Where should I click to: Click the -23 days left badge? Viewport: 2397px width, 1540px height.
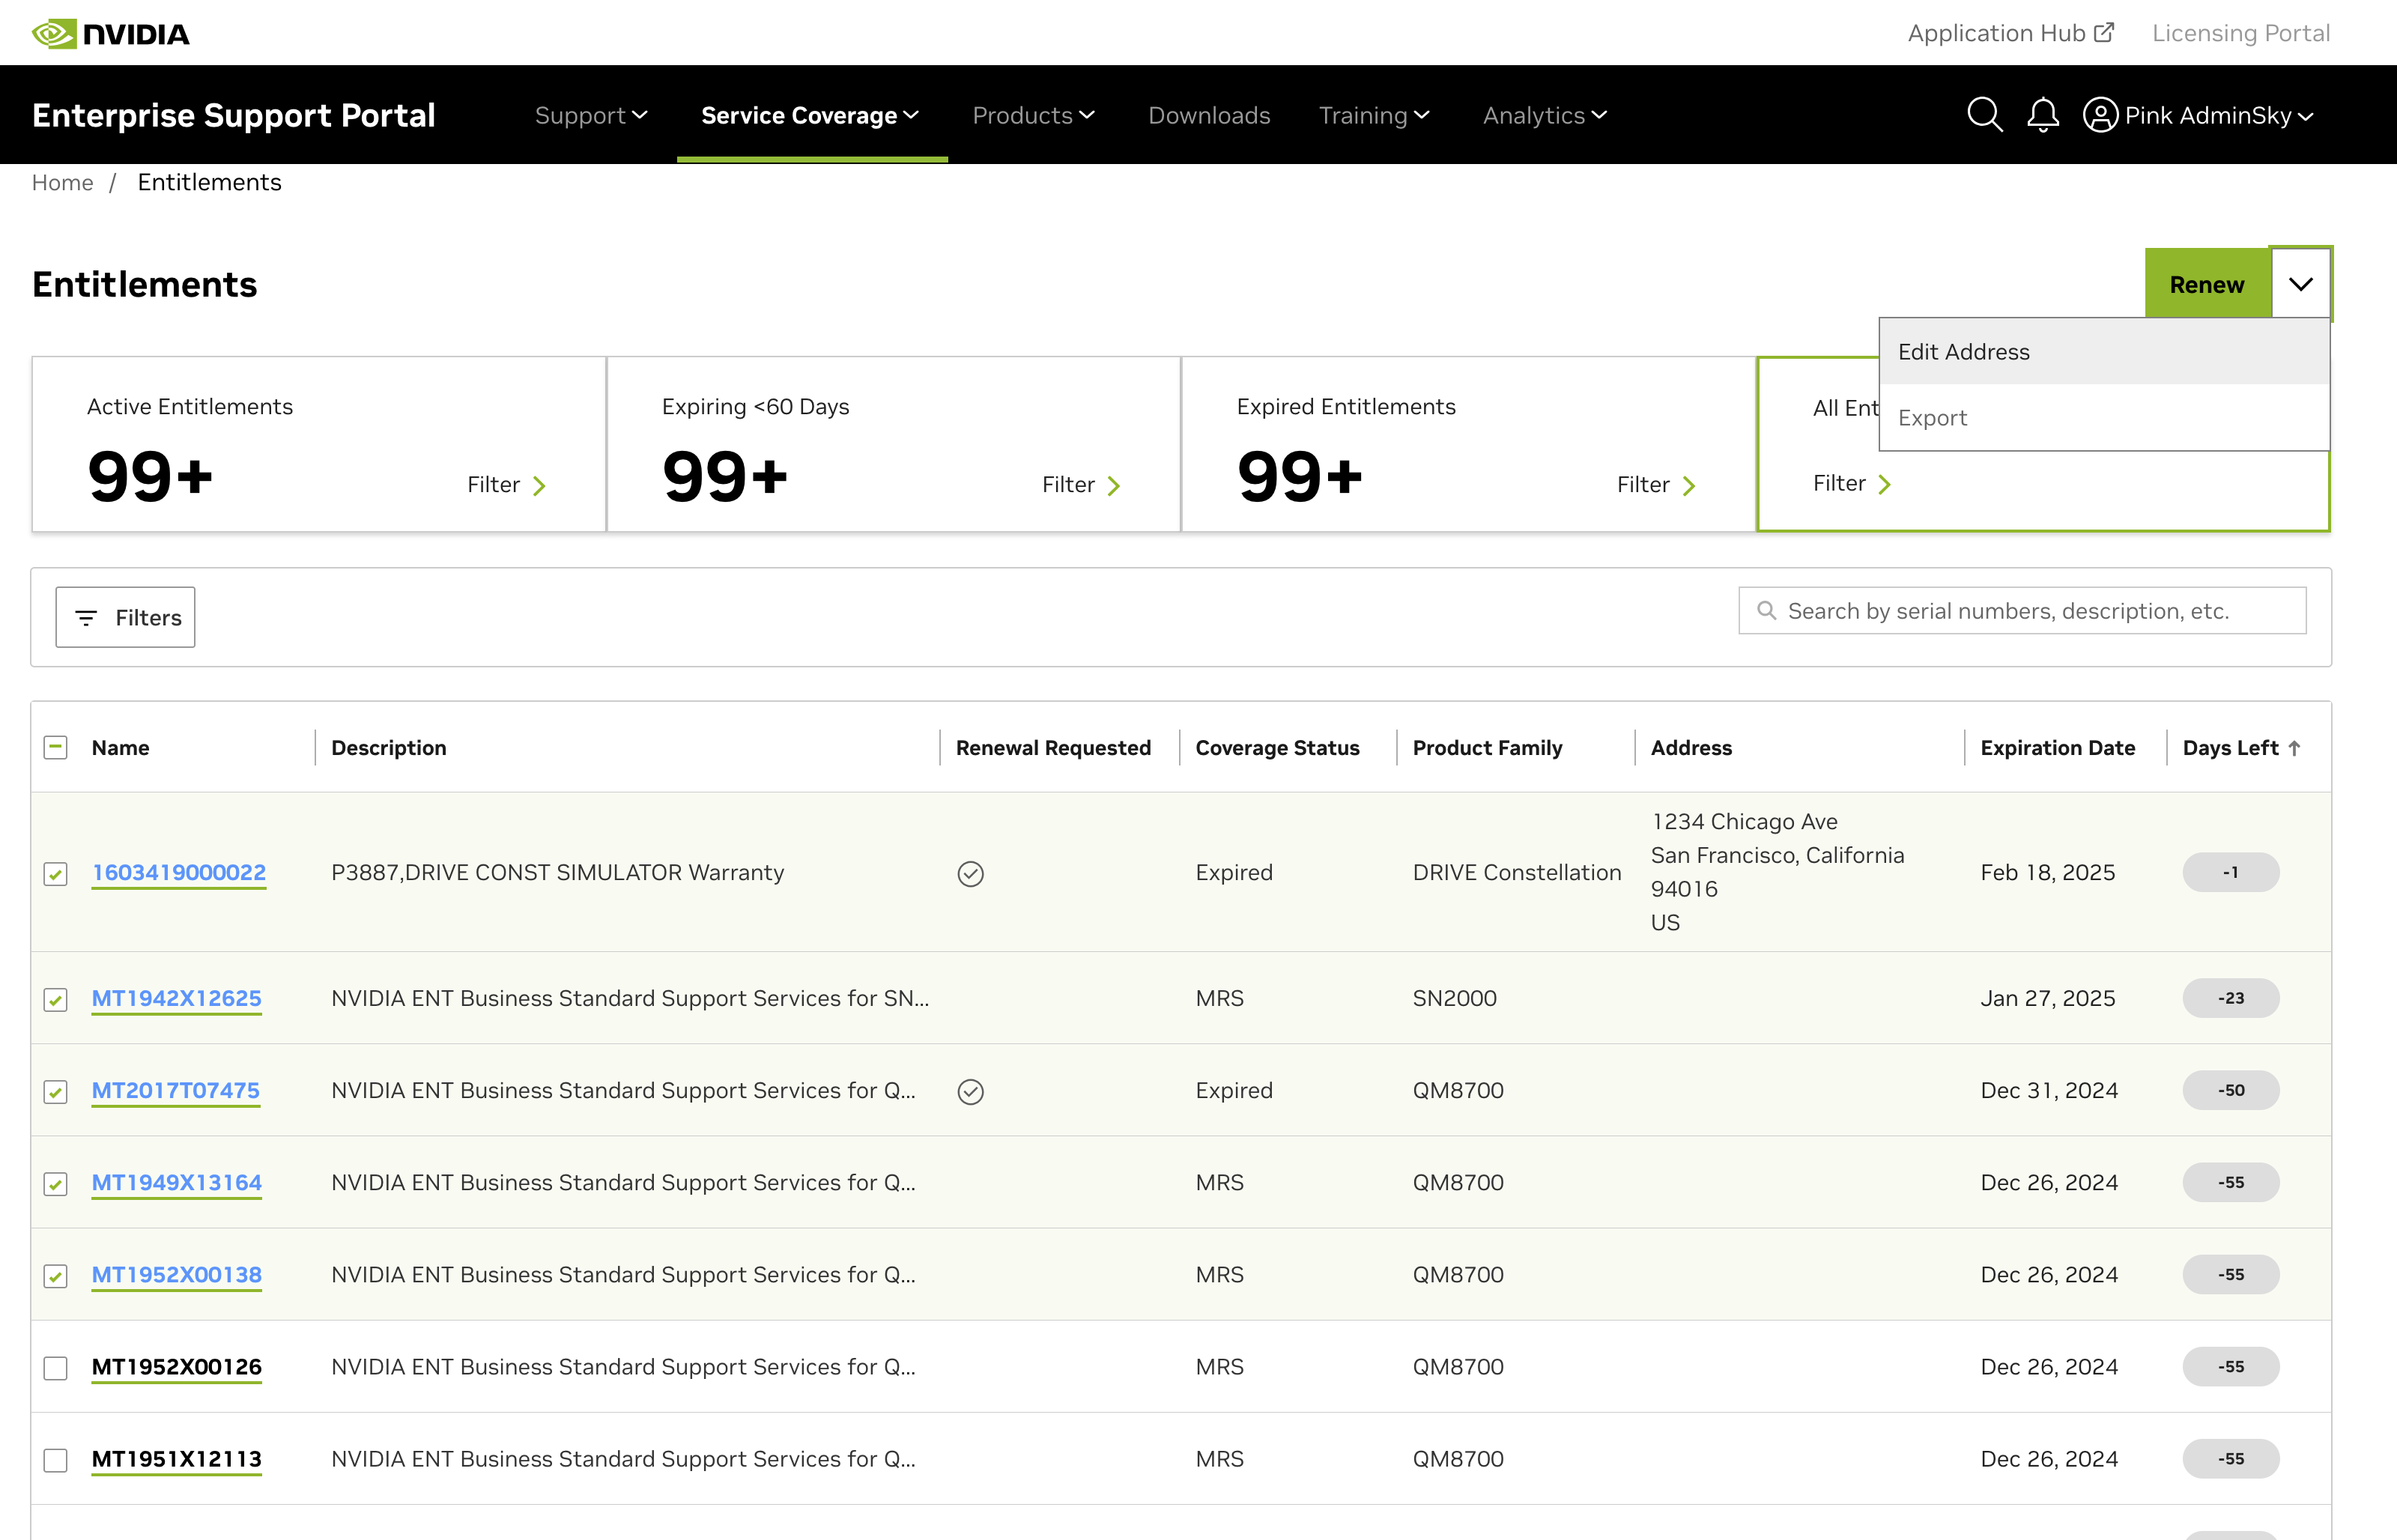click(2231, 998)
